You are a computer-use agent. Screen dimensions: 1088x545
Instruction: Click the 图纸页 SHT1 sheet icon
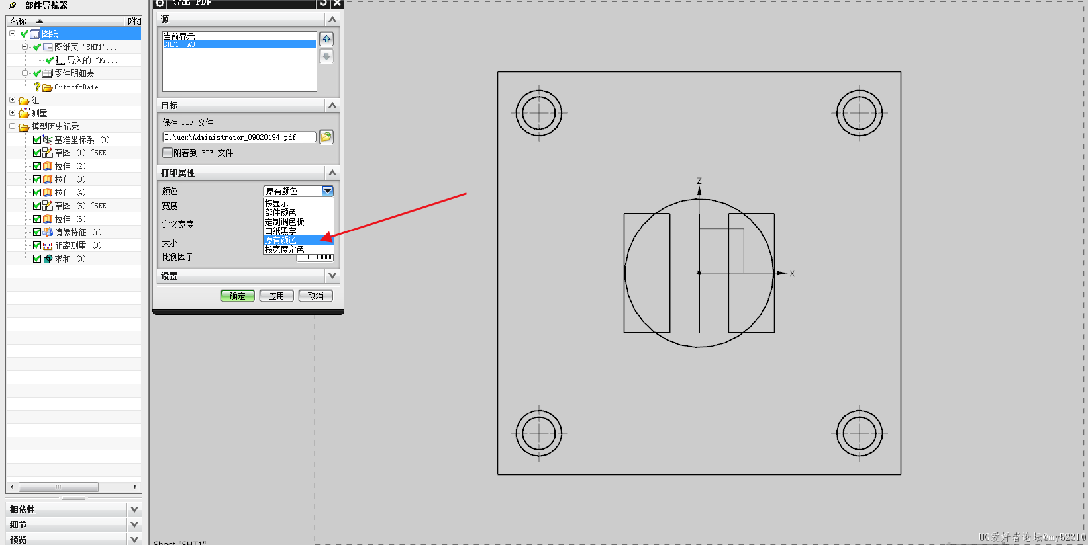point(48,47)
